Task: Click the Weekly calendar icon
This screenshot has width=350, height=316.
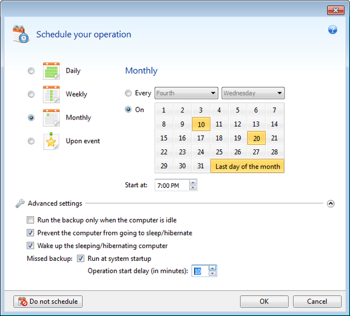Action: click(51, 94)
